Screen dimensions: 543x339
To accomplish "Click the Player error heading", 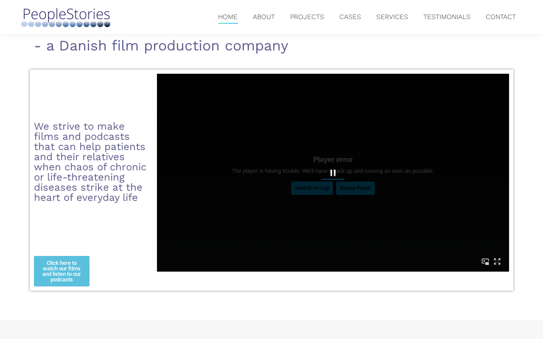I will [333, 160].
